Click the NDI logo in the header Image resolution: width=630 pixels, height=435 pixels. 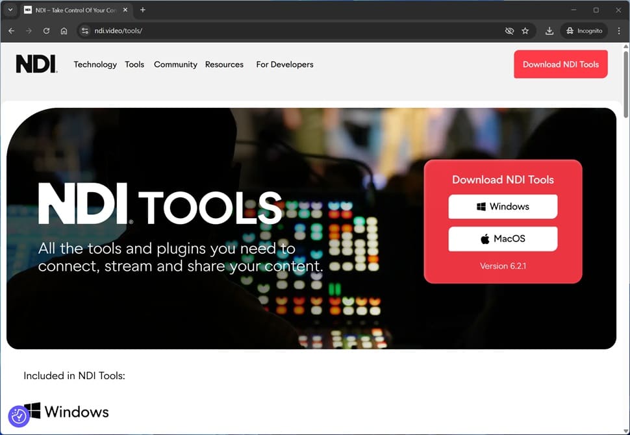(36, 64)
